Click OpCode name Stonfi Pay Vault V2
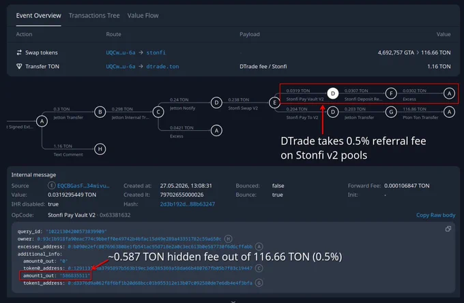This screenshot has width=464, height=303. tap(72, 215)
